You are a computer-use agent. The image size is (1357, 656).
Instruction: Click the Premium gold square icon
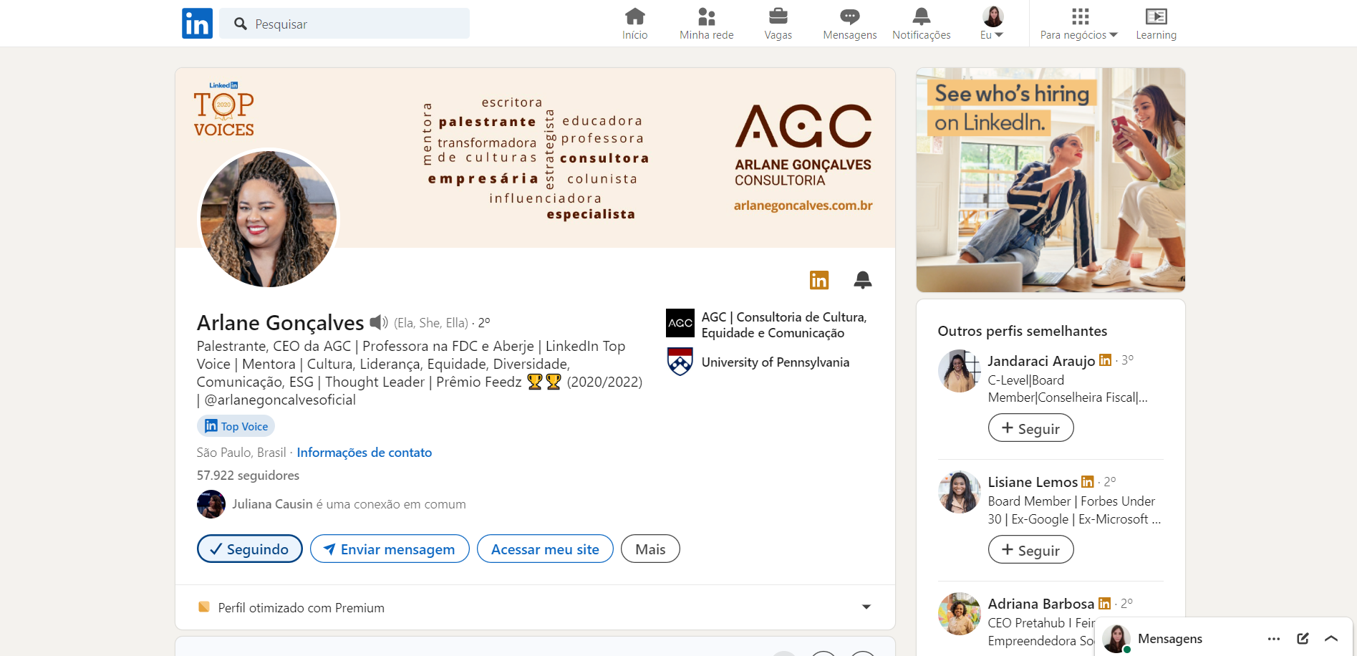pyautogui.click(x=204, y=607)
